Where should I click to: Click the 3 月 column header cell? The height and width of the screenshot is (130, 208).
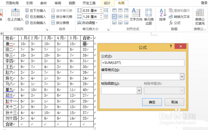(48, 38)
